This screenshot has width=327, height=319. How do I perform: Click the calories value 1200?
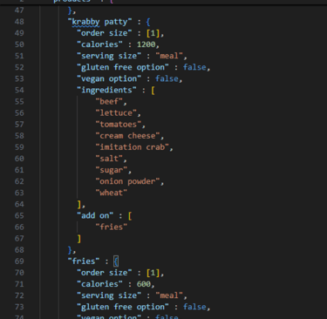146,44
